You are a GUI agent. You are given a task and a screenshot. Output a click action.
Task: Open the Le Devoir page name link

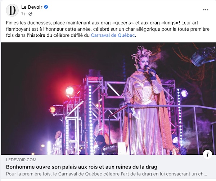click(x=32, y=7)
